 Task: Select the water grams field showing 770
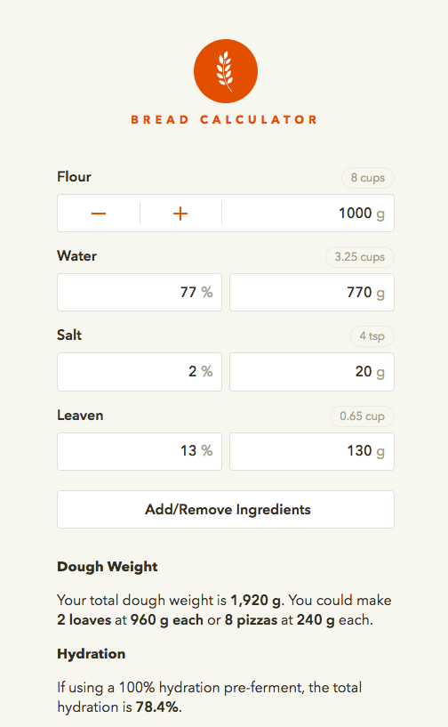click(x=312, y=292)
